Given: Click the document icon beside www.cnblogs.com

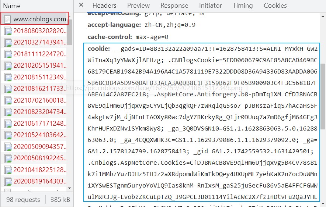Looking at the screenshot, I should (7, 19).
